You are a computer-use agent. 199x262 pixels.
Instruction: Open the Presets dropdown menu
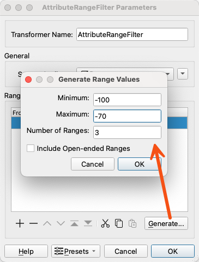click(x=76, y=251)
